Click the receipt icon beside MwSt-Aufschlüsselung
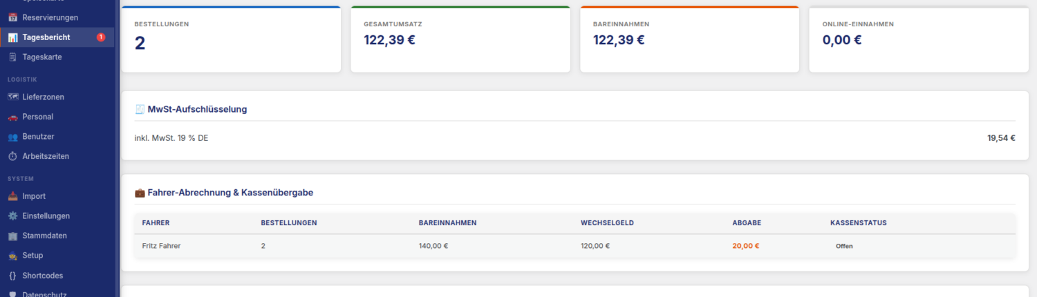The height and width of the screenshot is (297, 1037). pyautogui.click(x=140, y=109)
